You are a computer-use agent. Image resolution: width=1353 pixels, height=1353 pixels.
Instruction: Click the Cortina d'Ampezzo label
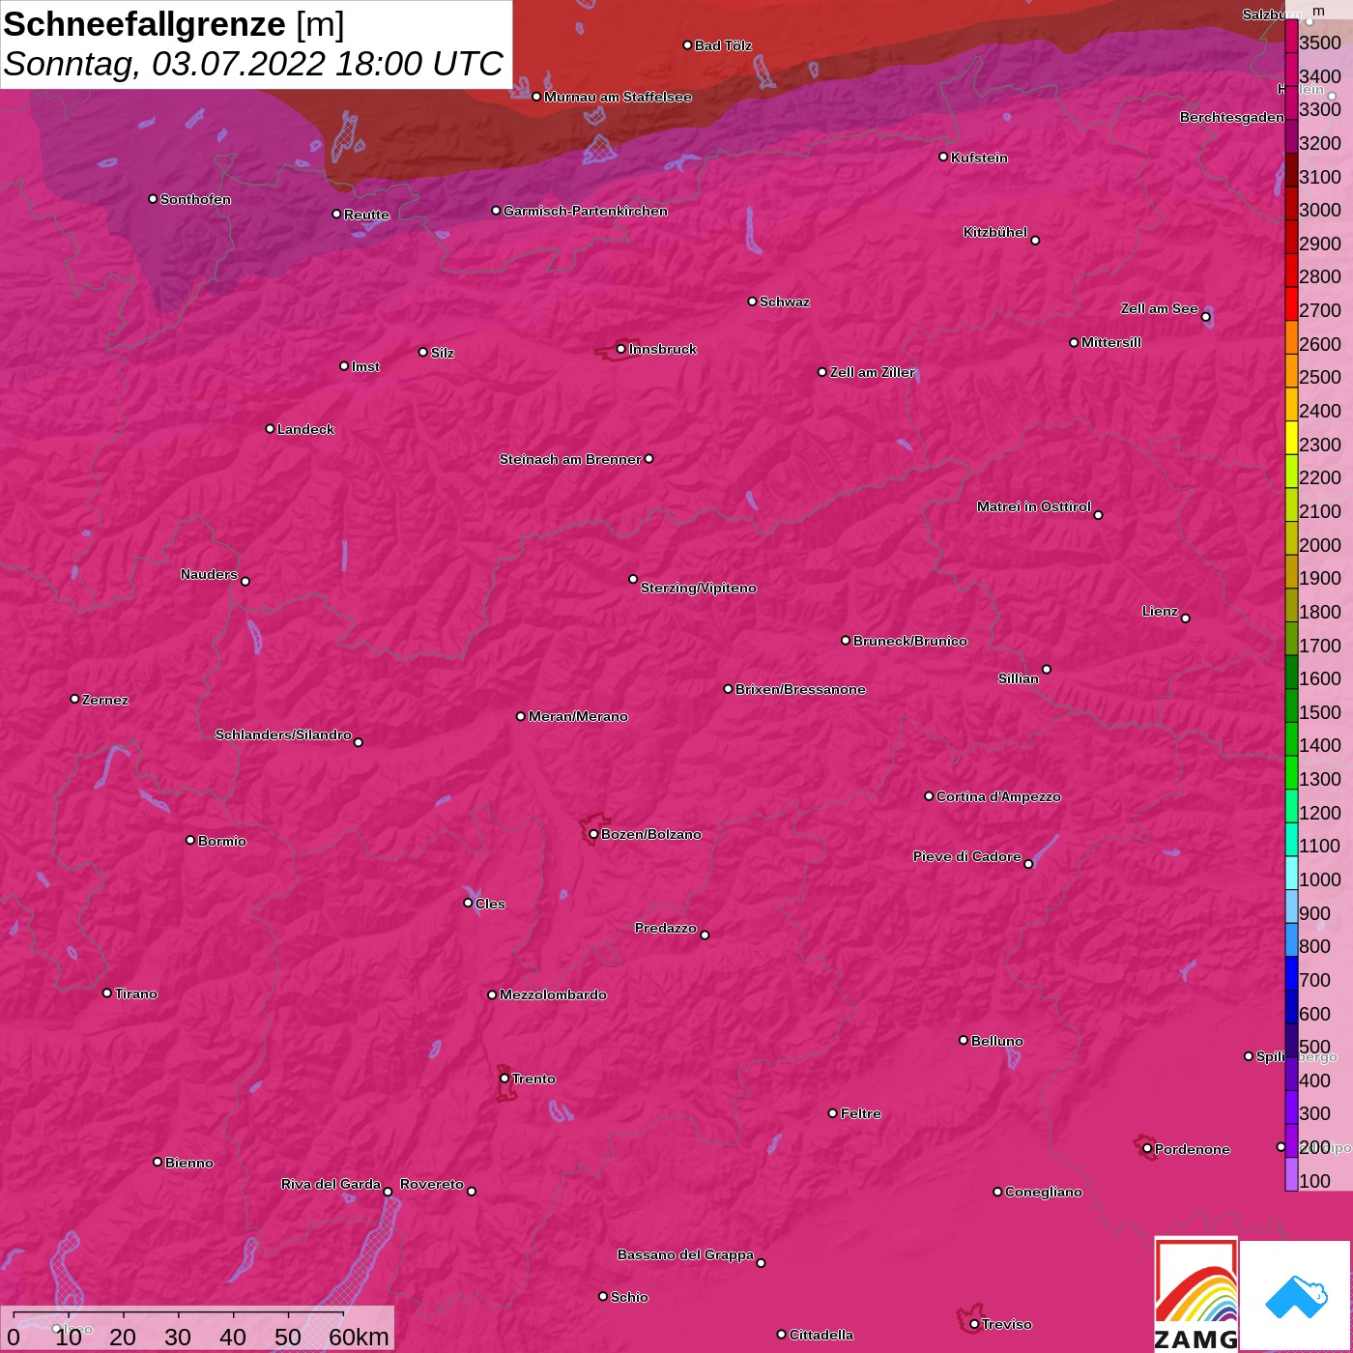point(998,796)
